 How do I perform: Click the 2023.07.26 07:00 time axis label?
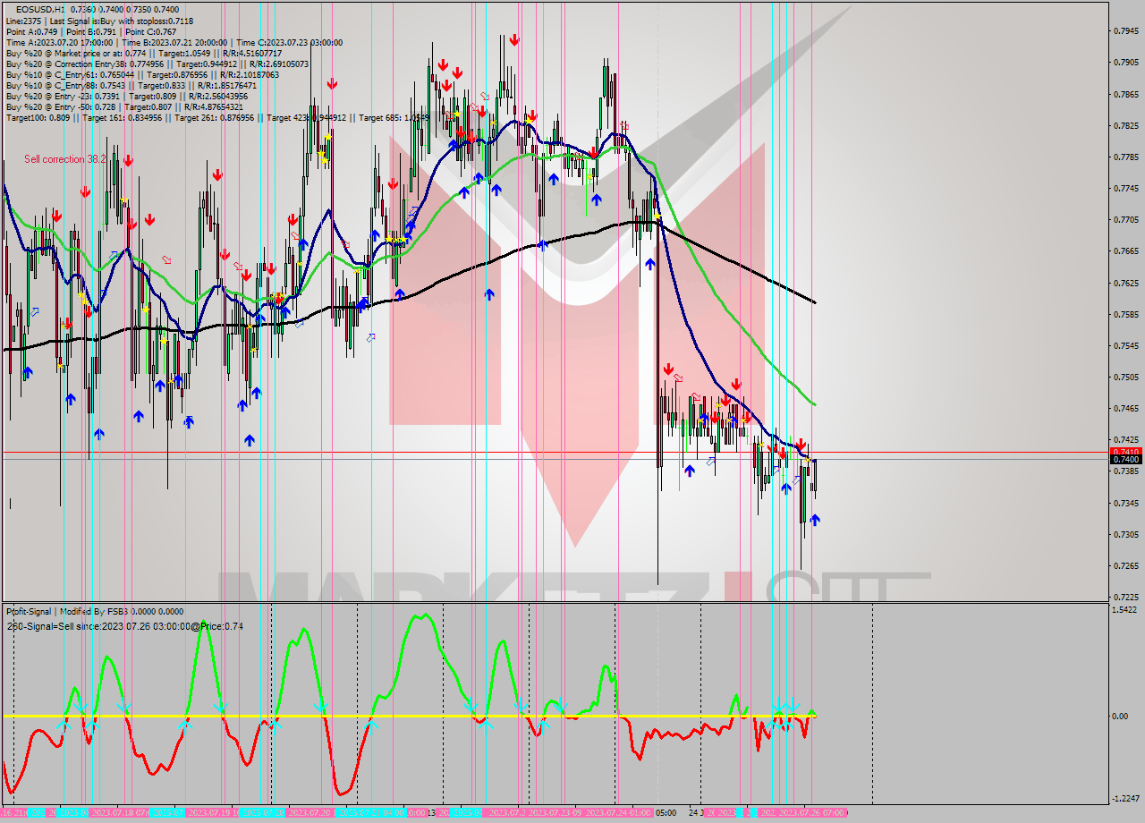point(811,813)
